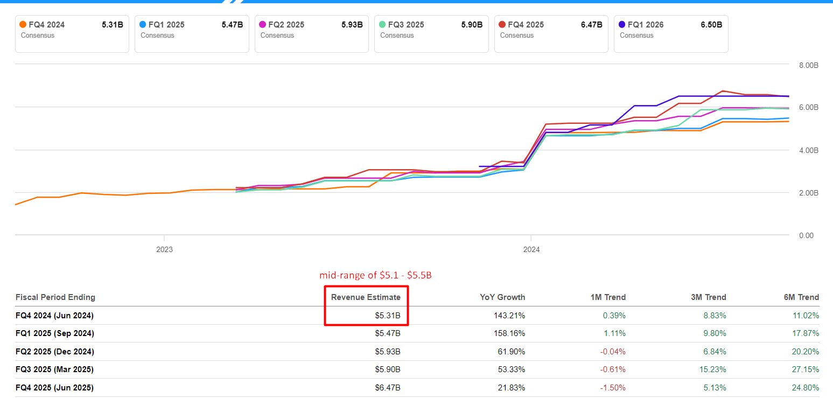Click the 3M Trend column header
The width and height of the screenshot is (833, 398).
(708, 297)
